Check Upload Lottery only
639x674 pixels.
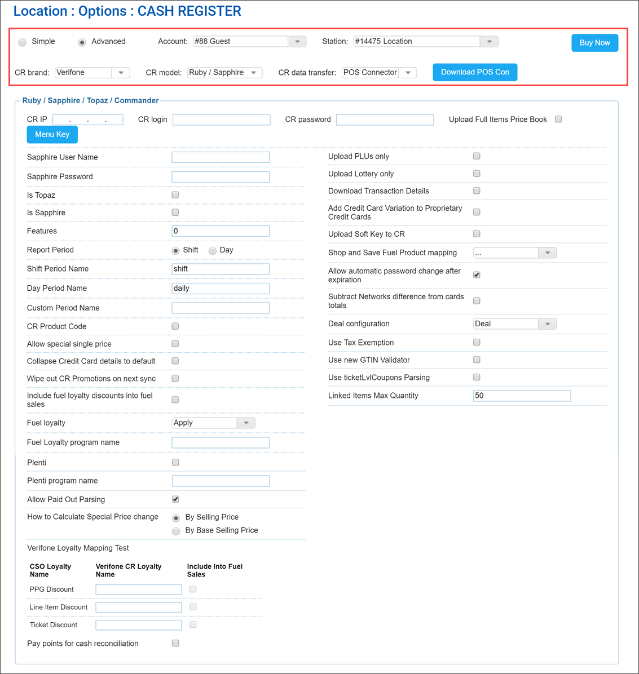pos(477,173)
